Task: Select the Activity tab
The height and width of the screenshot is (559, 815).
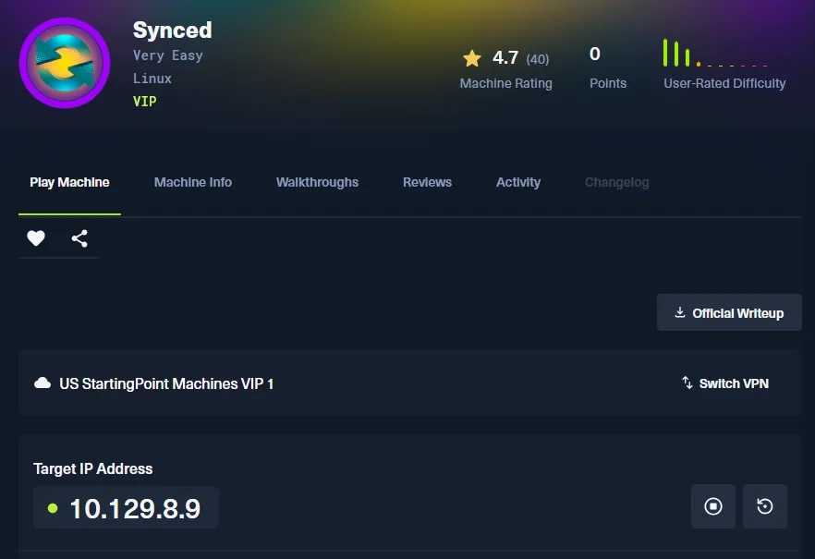Action: [x=518, y=182]
